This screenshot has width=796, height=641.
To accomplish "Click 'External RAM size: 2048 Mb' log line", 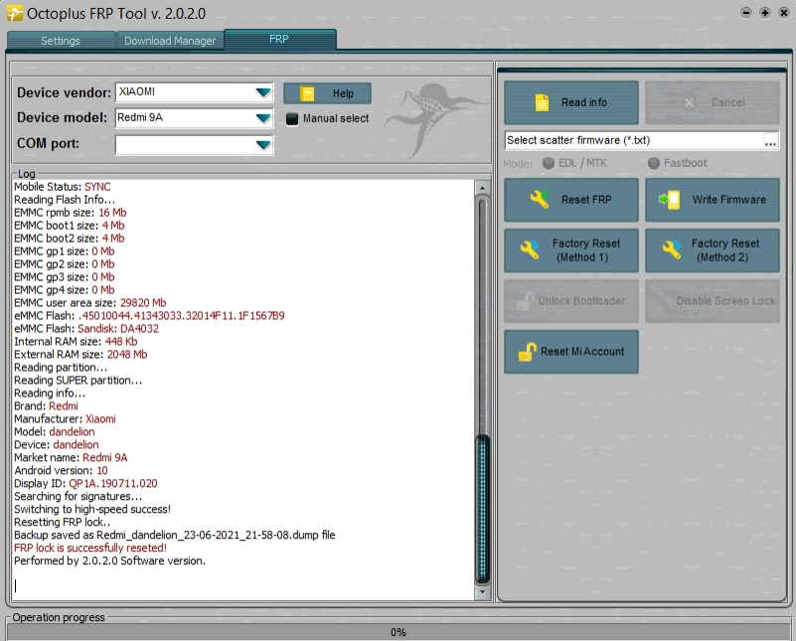I will point(80,354).
